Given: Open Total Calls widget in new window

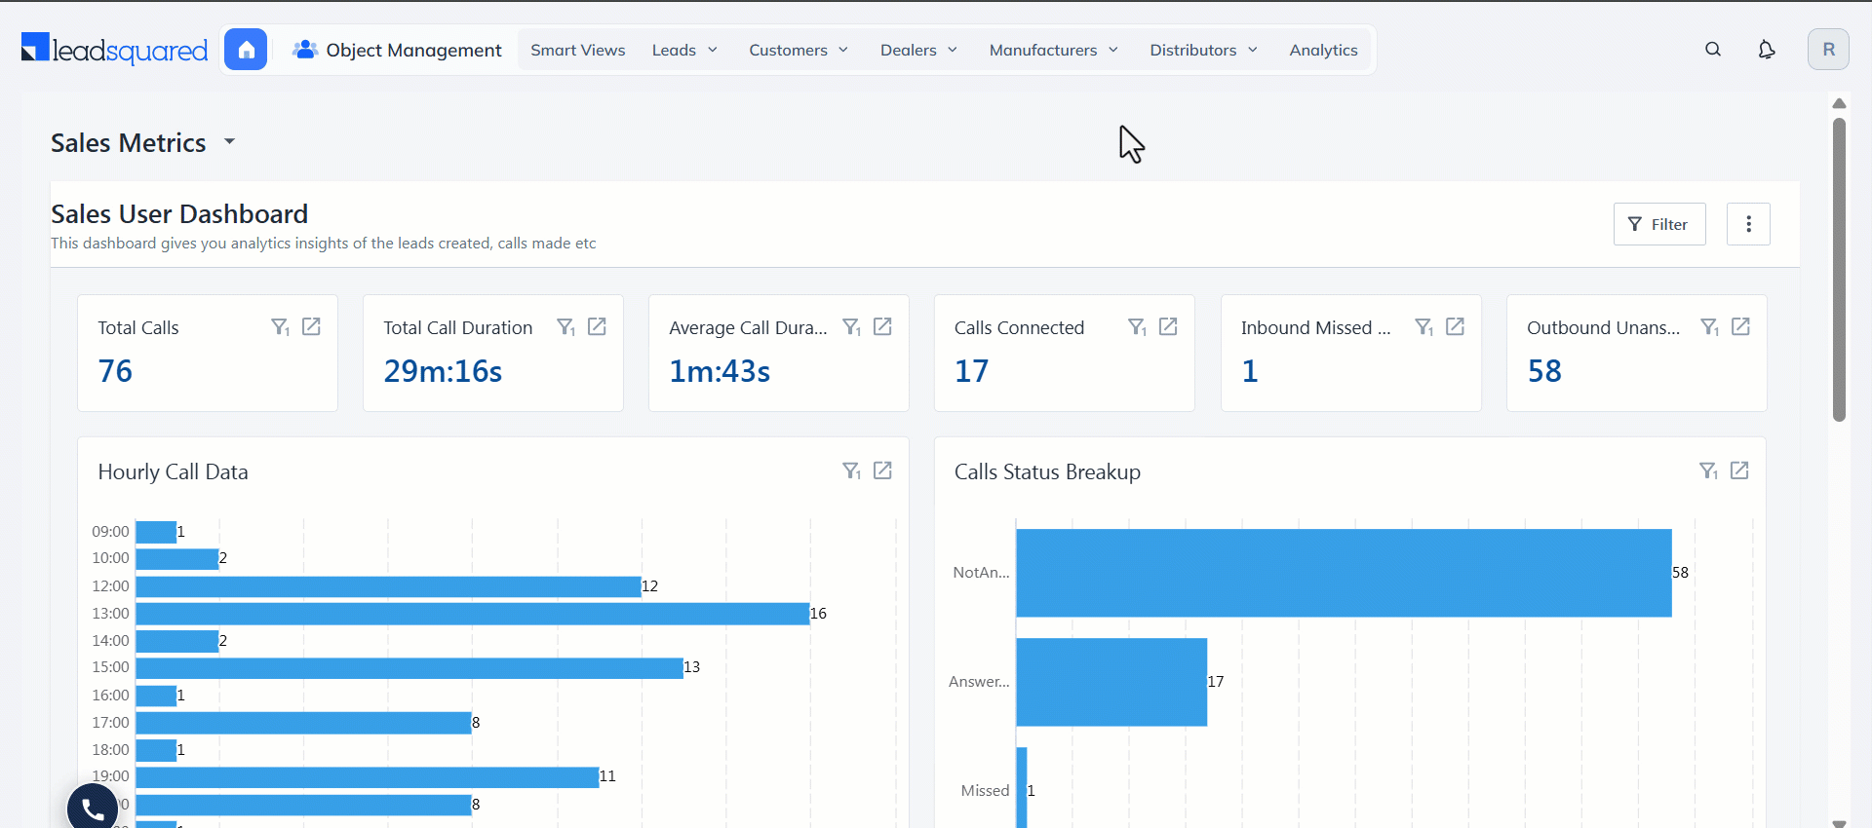Looking at the screenshot, I should (x=311, y=327).
